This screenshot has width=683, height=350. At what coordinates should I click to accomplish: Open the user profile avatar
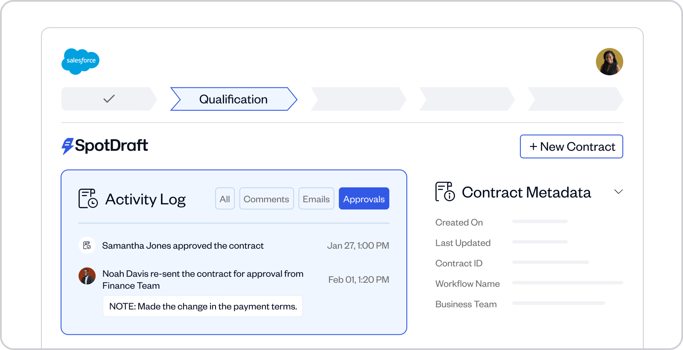click(609, 62)
